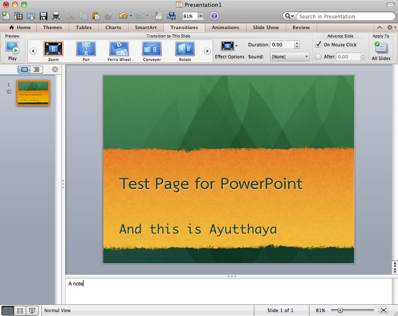Switch to Normal view icon in status bar
Screen dimensions: 398x316
click(x=8, y=310)
